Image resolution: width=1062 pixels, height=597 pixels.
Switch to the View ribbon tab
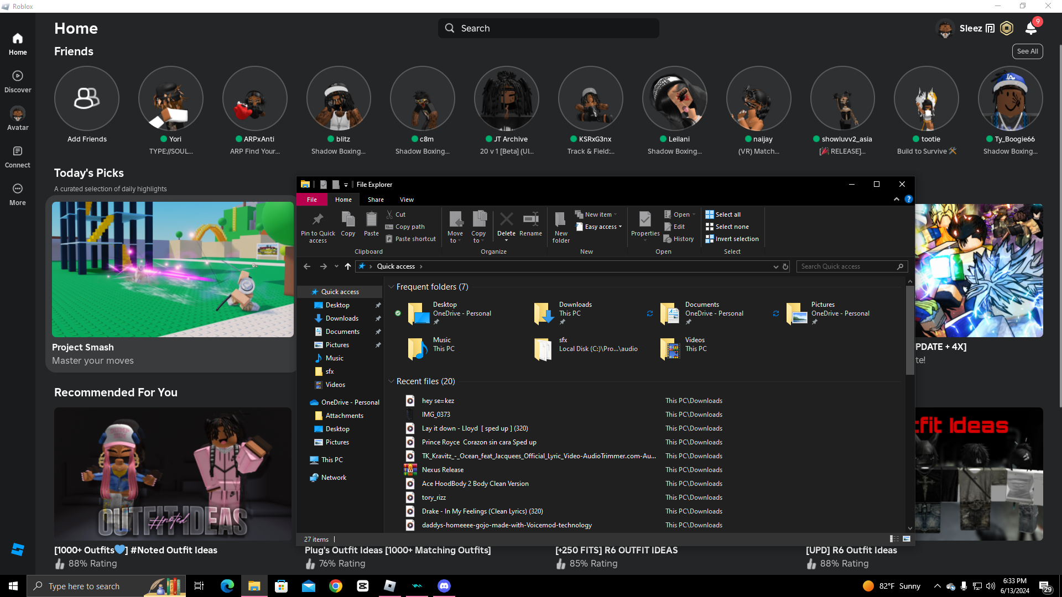[407, 200]
